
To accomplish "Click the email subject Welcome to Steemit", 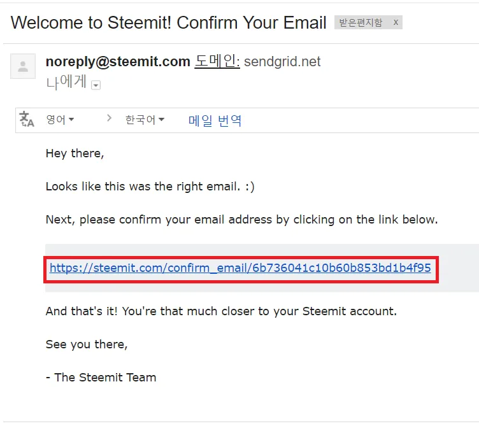I will pyautogui.click(x=169, y=22).
